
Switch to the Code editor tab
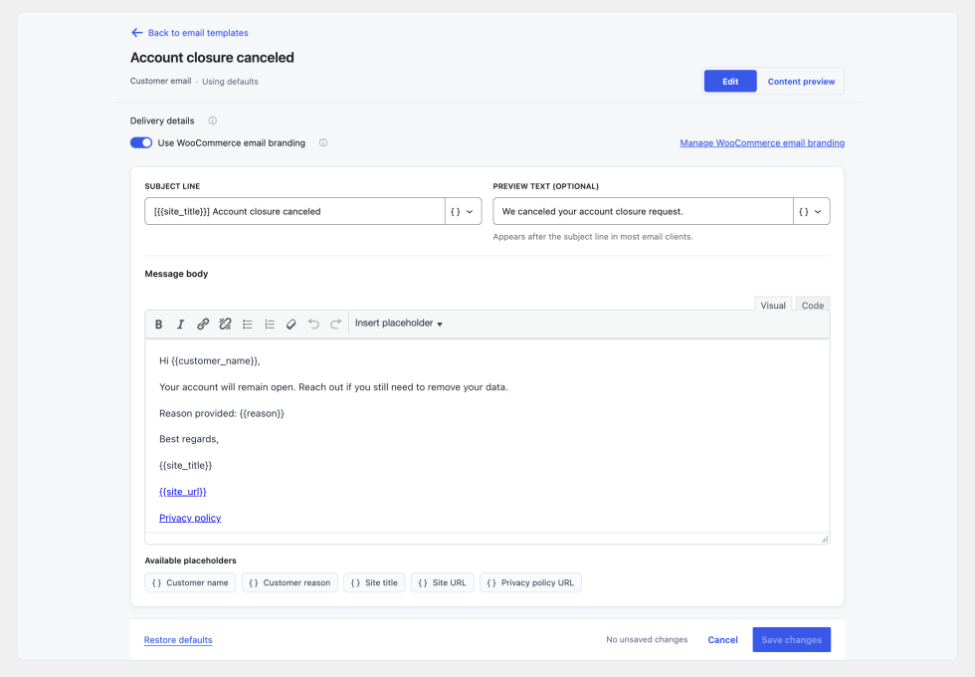(x=812, y=305)
